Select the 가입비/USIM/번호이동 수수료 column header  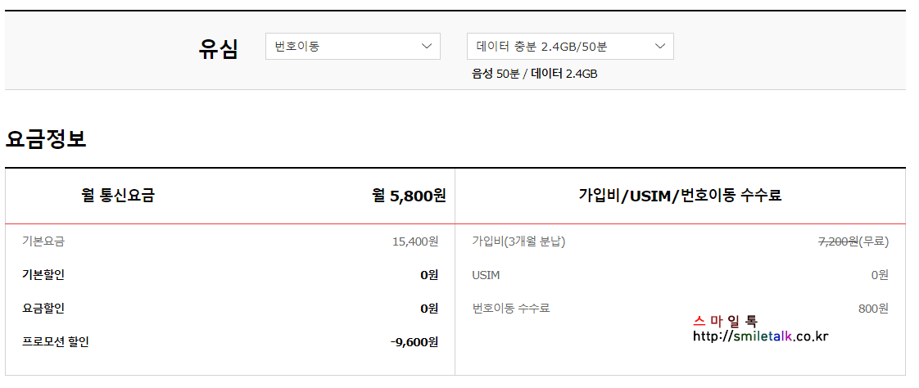681,196
